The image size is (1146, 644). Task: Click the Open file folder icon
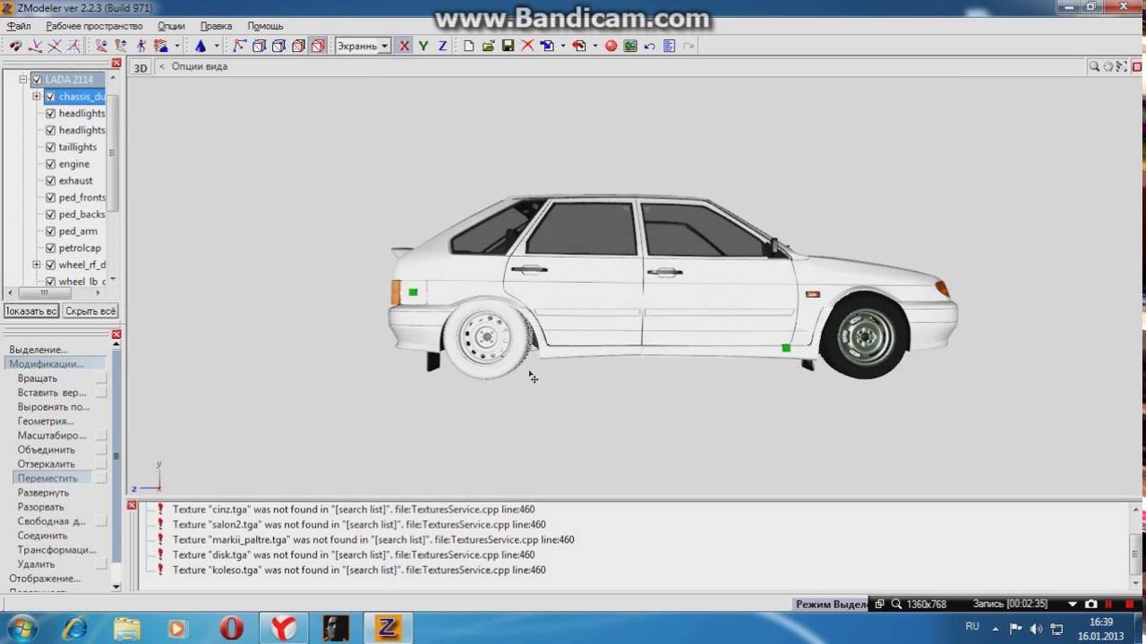(488, 46)
